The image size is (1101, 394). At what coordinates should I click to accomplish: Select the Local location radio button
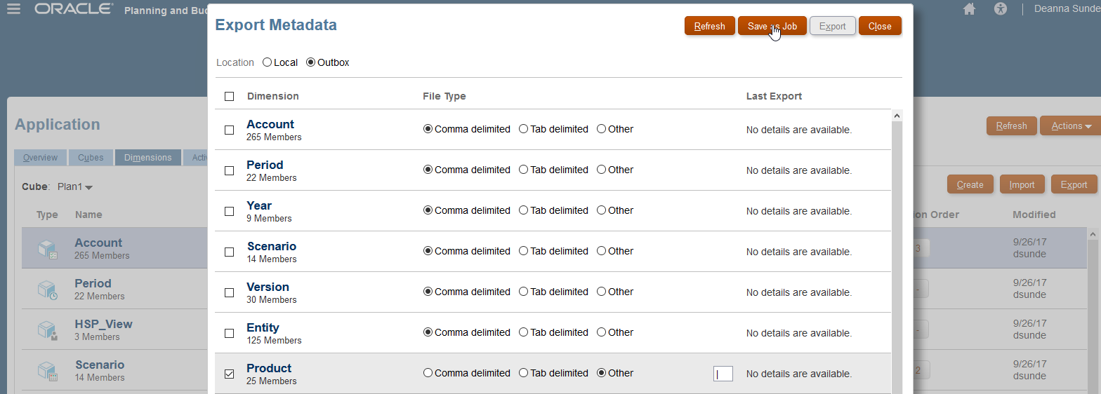267,62
